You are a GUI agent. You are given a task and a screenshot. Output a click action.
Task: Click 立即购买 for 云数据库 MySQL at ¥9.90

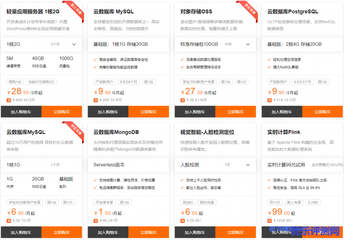[x=148, y=112]
